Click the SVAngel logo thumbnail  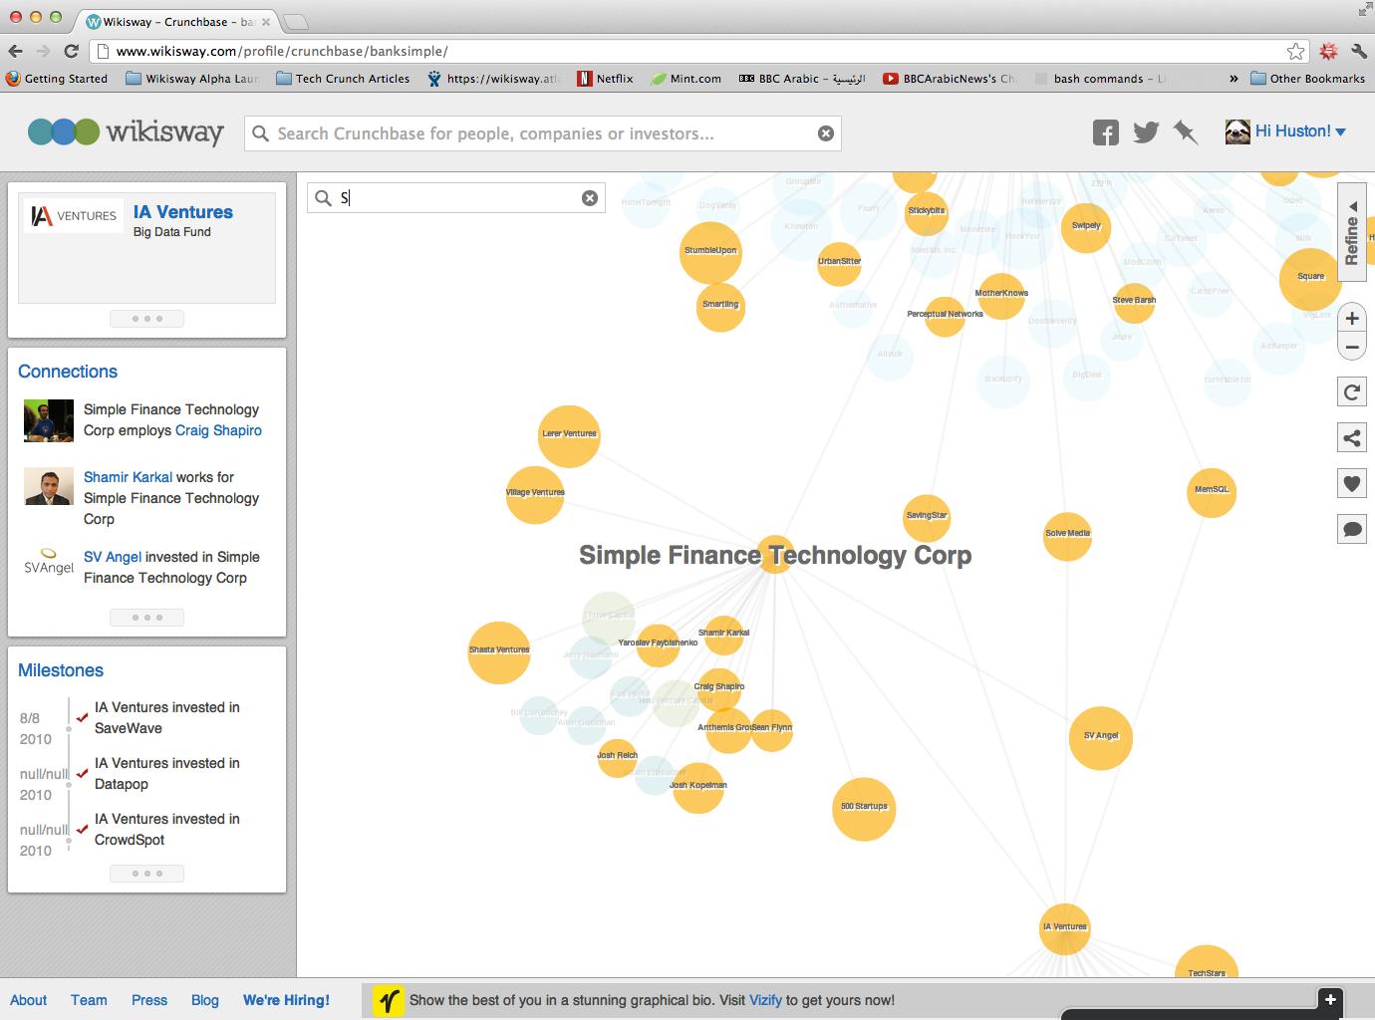[x=49, y=562]
